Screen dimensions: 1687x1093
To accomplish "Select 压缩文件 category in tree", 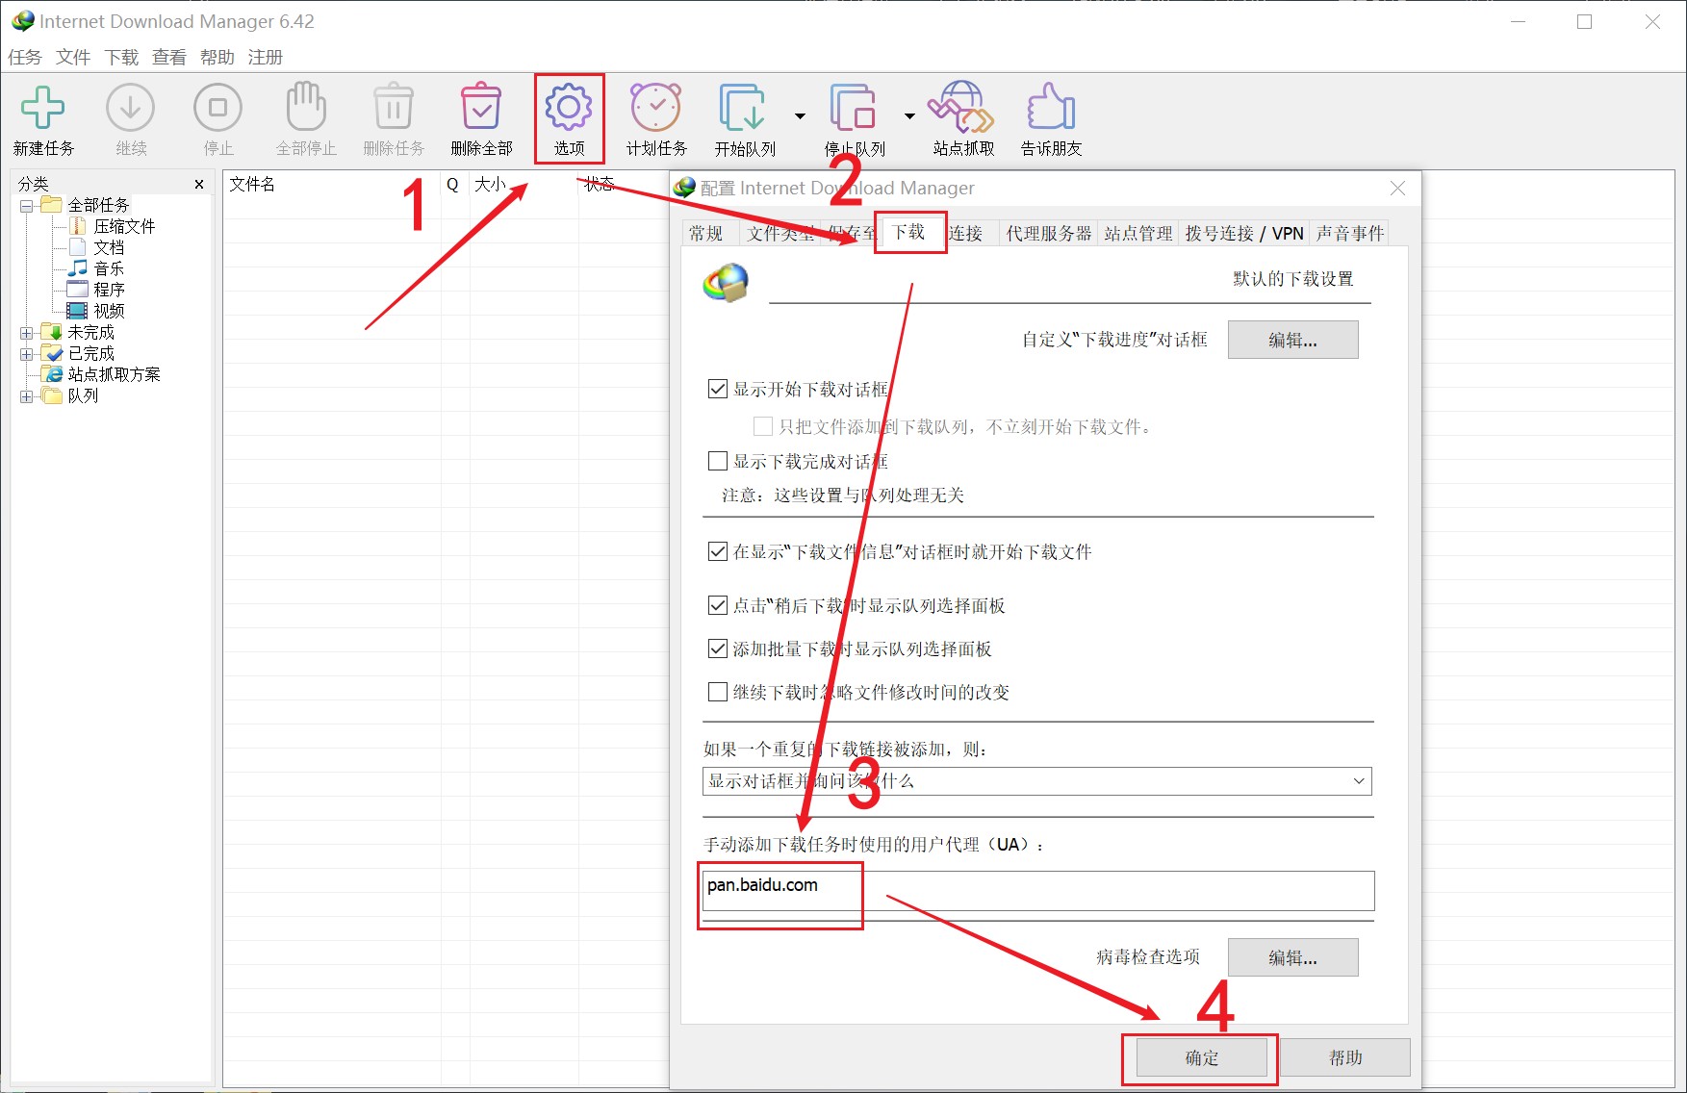I will (x=124, y=226).
